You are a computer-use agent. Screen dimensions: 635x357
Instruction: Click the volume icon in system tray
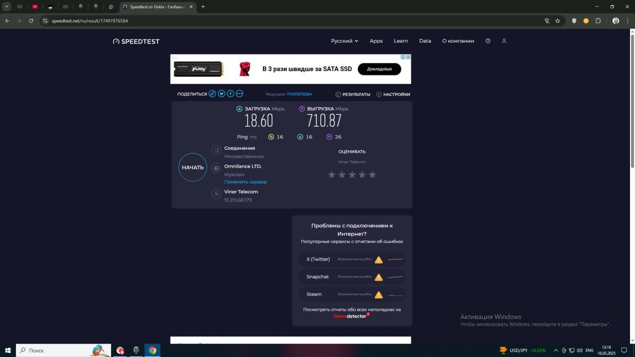pyautogui.click(x=579, y=351)
